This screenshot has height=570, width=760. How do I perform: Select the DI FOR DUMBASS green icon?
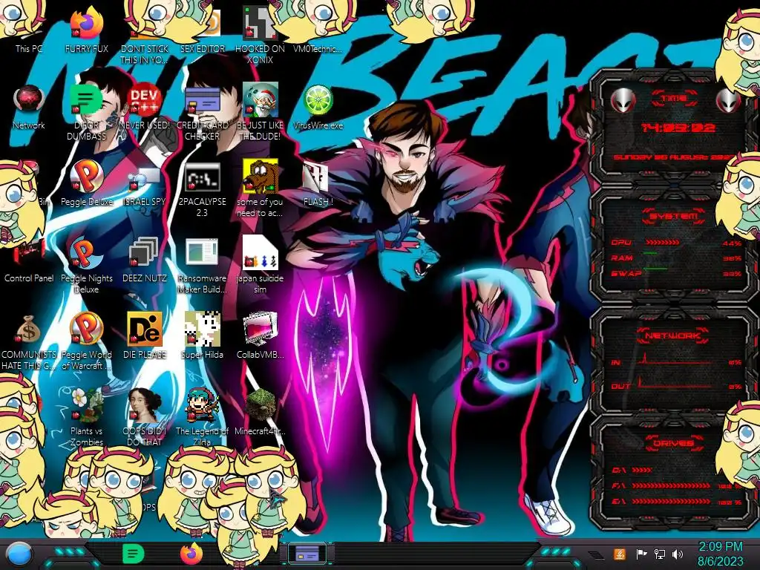(86, 113)
